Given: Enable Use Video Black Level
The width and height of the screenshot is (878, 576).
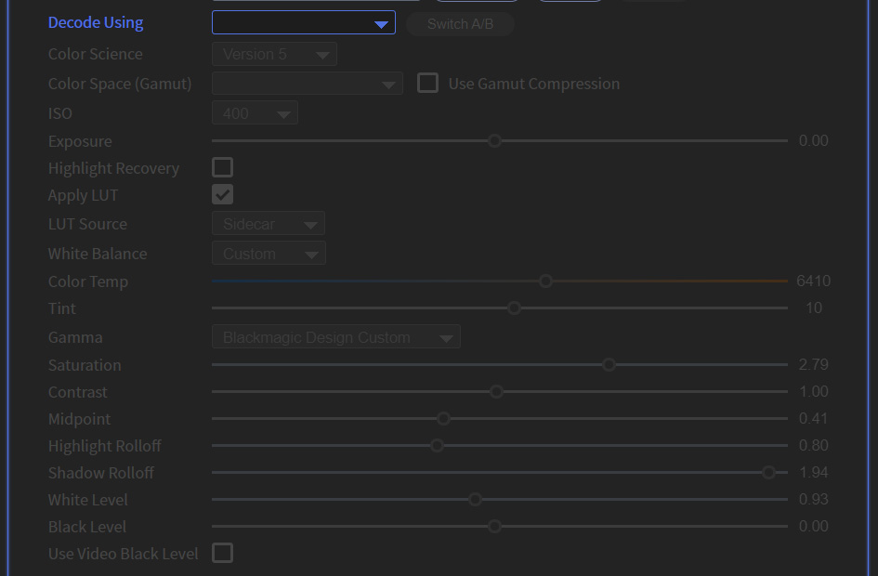Looking at the screenshot, I should (222, 554).
